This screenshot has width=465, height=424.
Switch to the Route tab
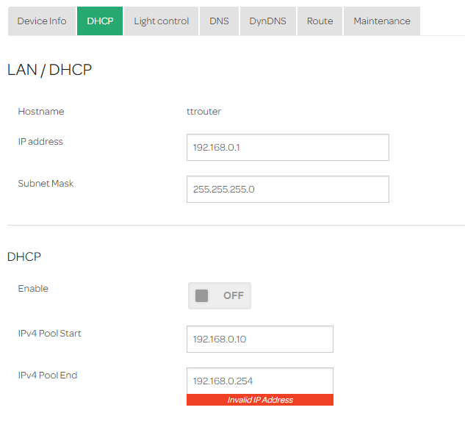click(x=320, y=21)
